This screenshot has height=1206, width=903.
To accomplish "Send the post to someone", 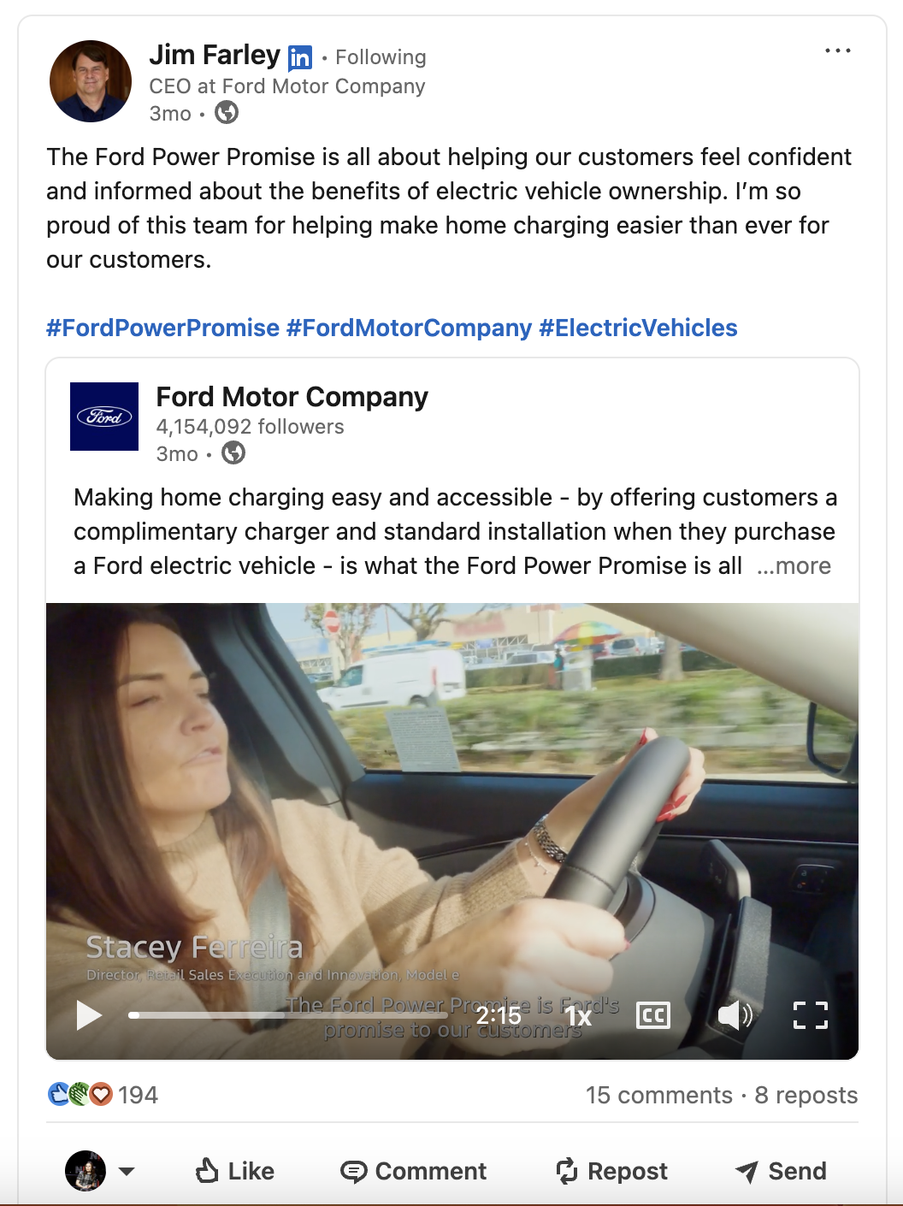I will (x=781, y=1171).
